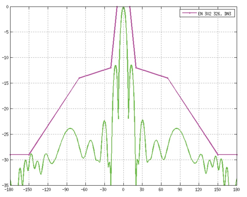Click x-axis label 150
The width and height of the screenshot is (247, 197).
click(x=217, y=190)
